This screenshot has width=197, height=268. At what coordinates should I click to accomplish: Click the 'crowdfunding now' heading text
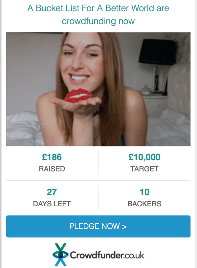click(x=98, y=21)
